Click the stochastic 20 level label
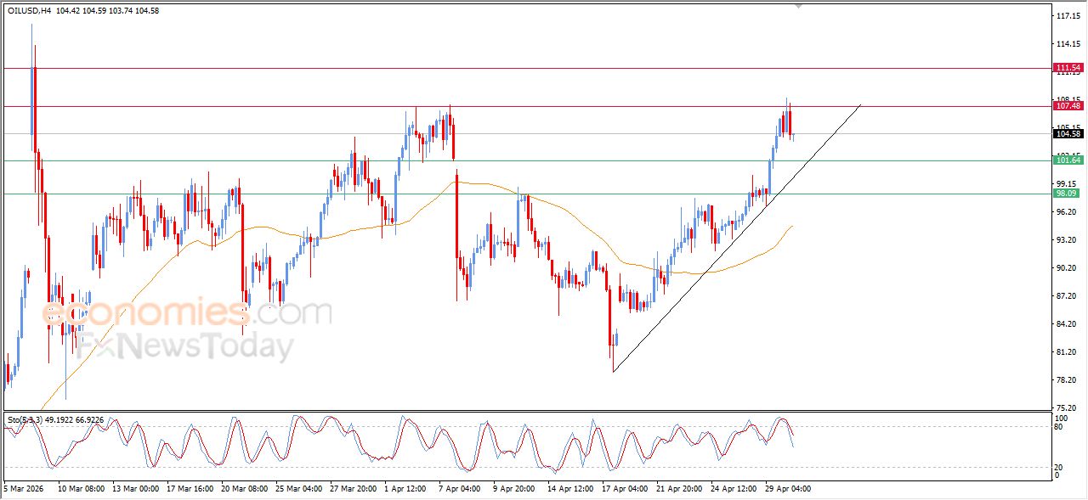 [1059, 467]
